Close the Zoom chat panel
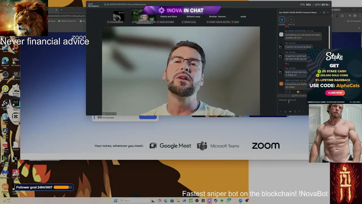This screenshot has width=362, height=204. [328, 12]
